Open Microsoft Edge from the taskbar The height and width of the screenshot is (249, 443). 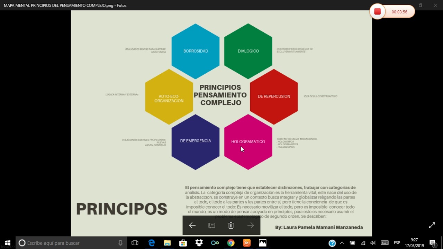152,243
